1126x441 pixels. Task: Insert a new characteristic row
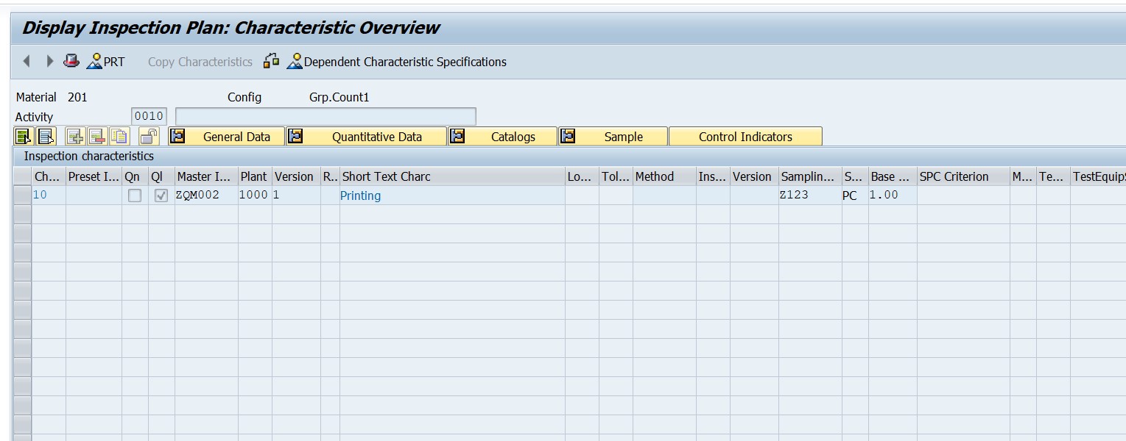[x=74, y=136]
